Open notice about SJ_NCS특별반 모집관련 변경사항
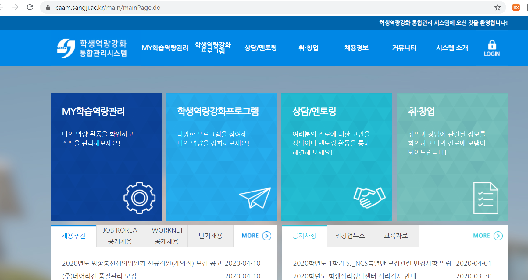The image size is (528, 280). 372,263
